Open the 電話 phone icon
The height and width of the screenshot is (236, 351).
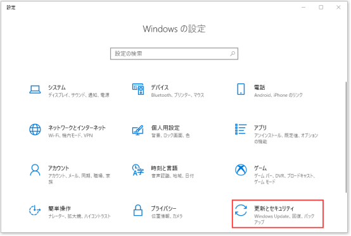241,89
